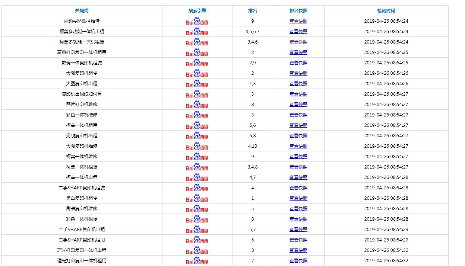This screenshot has height=266, width=465.
Task: Click ranking value 4,10
Action: (253, 146)
